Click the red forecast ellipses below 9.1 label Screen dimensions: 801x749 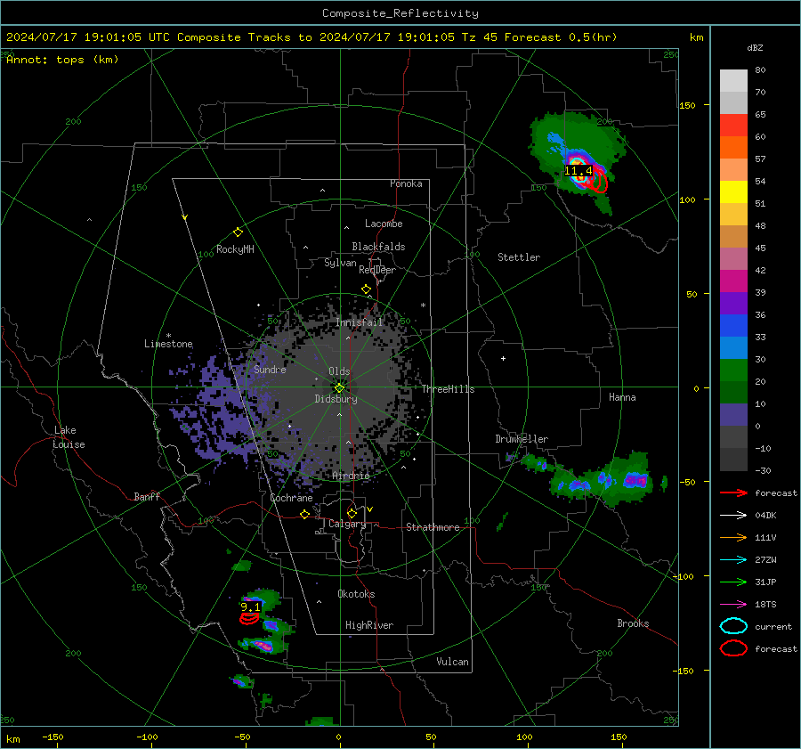point(249,618)
